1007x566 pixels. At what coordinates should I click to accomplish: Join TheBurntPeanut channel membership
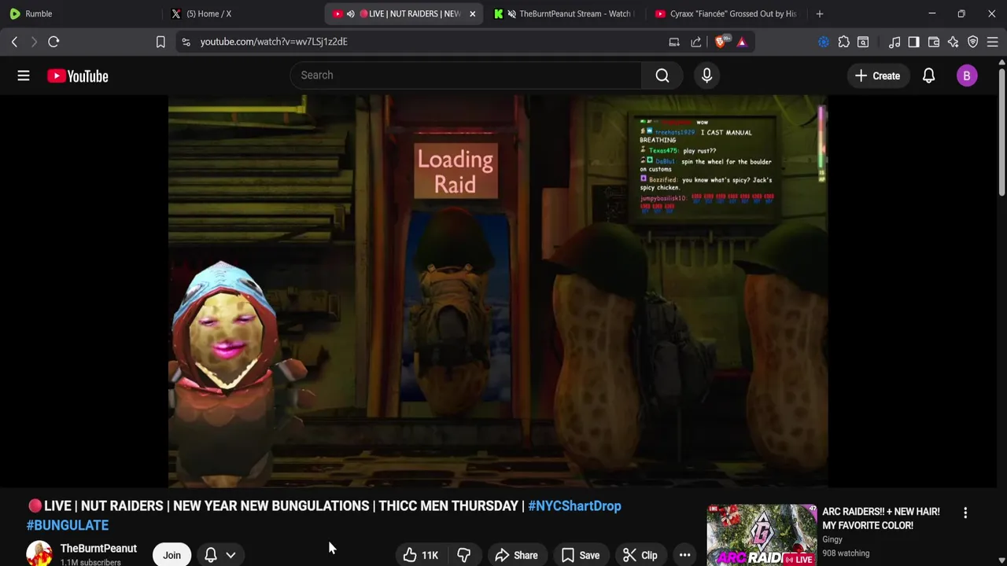click(172, 555)
